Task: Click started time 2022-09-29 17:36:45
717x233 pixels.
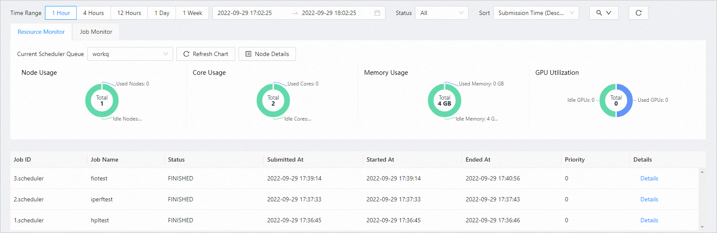Action: 394,220
